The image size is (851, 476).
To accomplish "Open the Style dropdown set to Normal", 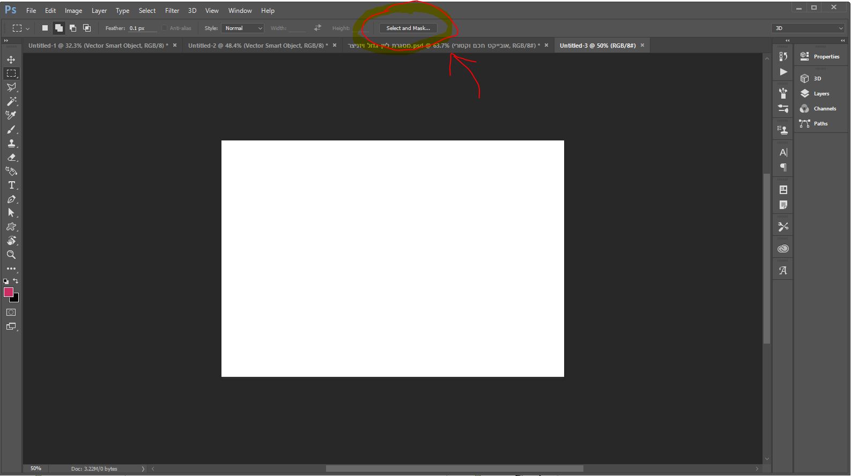I will point(243,28).
